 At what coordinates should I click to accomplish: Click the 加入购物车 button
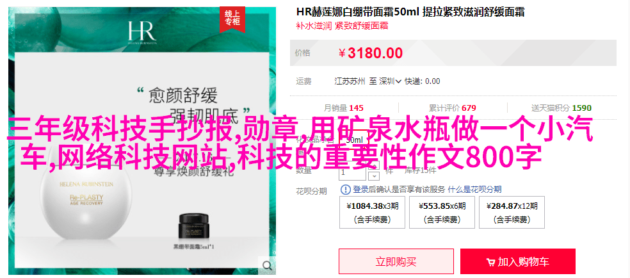click(518, 261)
